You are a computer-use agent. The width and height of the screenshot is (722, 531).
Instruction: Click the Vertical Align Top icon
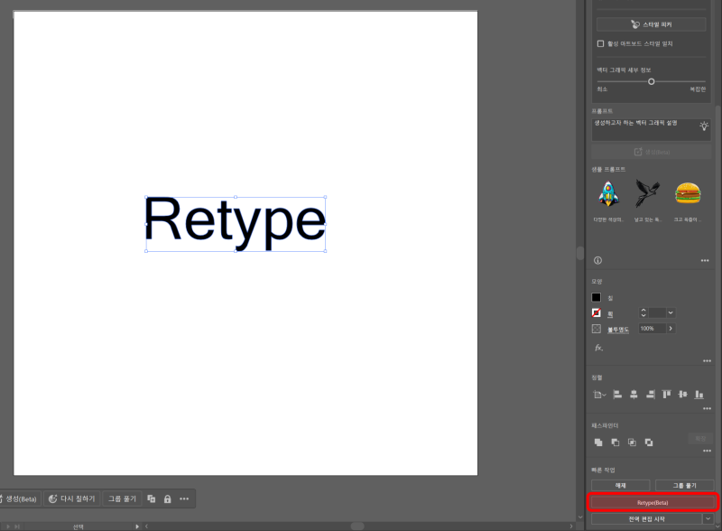click(666, 395)
